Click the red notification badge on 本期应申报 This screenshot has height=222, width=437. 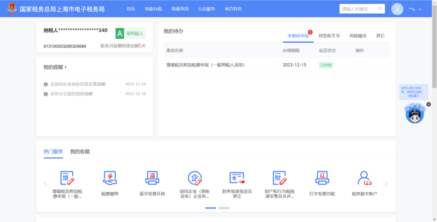click(x=310, y=32)
